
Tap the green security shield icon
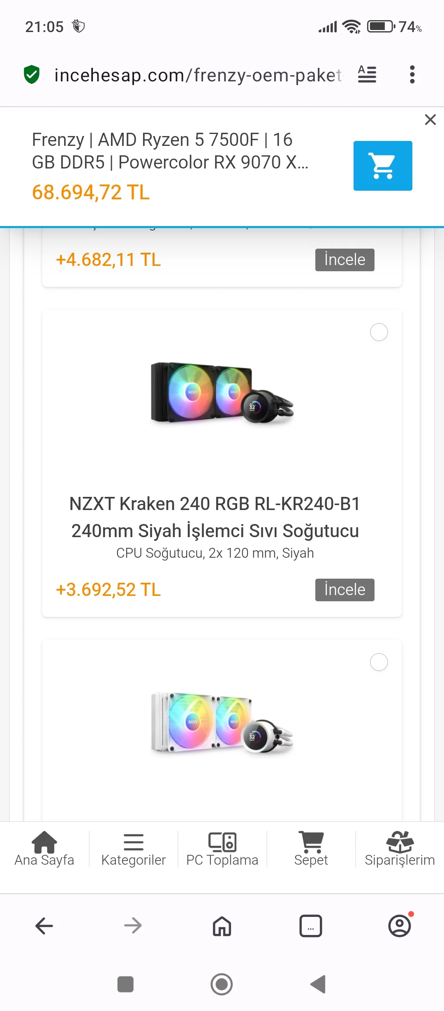pos(32,74)
